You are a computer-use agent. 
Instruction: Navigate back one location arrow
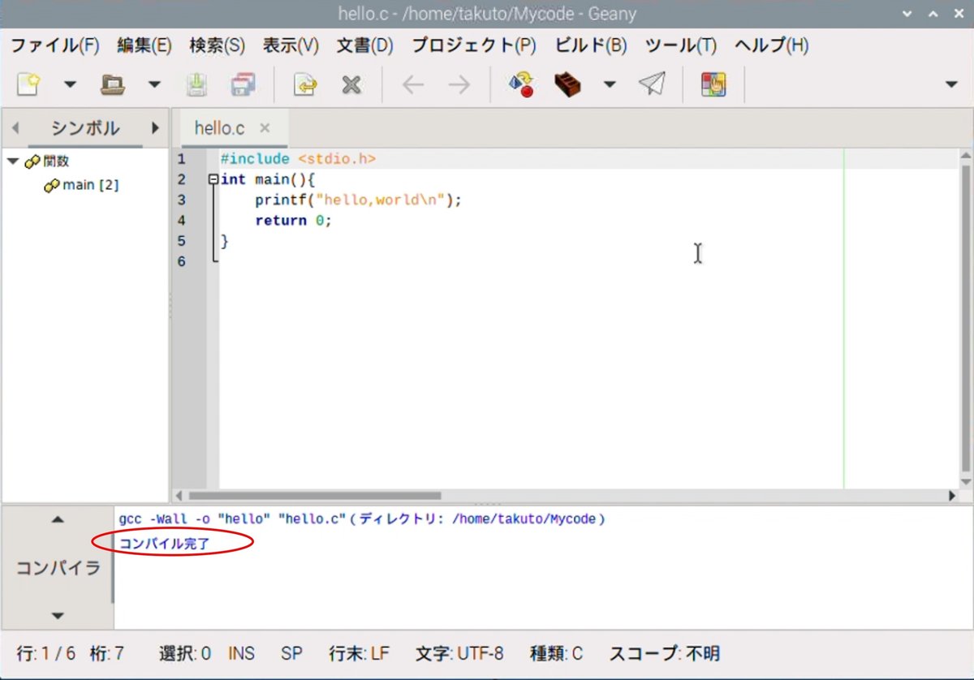(x=413, y=84)
